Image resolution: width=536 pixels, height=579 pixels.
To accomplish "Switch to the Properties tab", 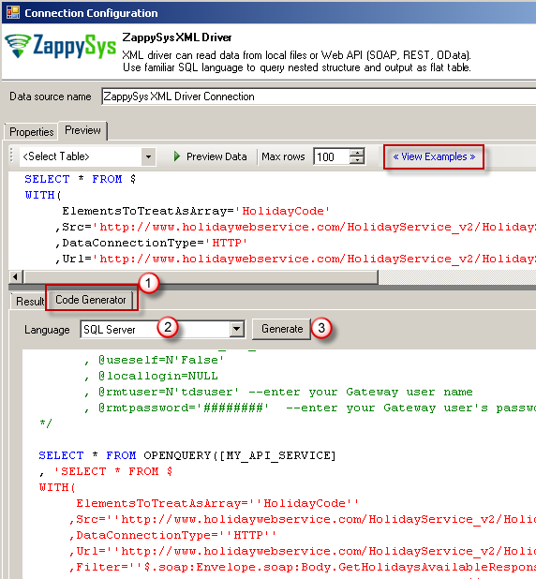I will tap(32, 132).
